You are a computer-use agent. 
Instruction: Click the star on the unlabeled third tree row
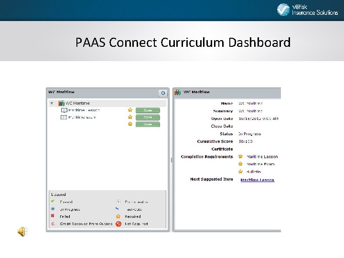pos(130,124)
